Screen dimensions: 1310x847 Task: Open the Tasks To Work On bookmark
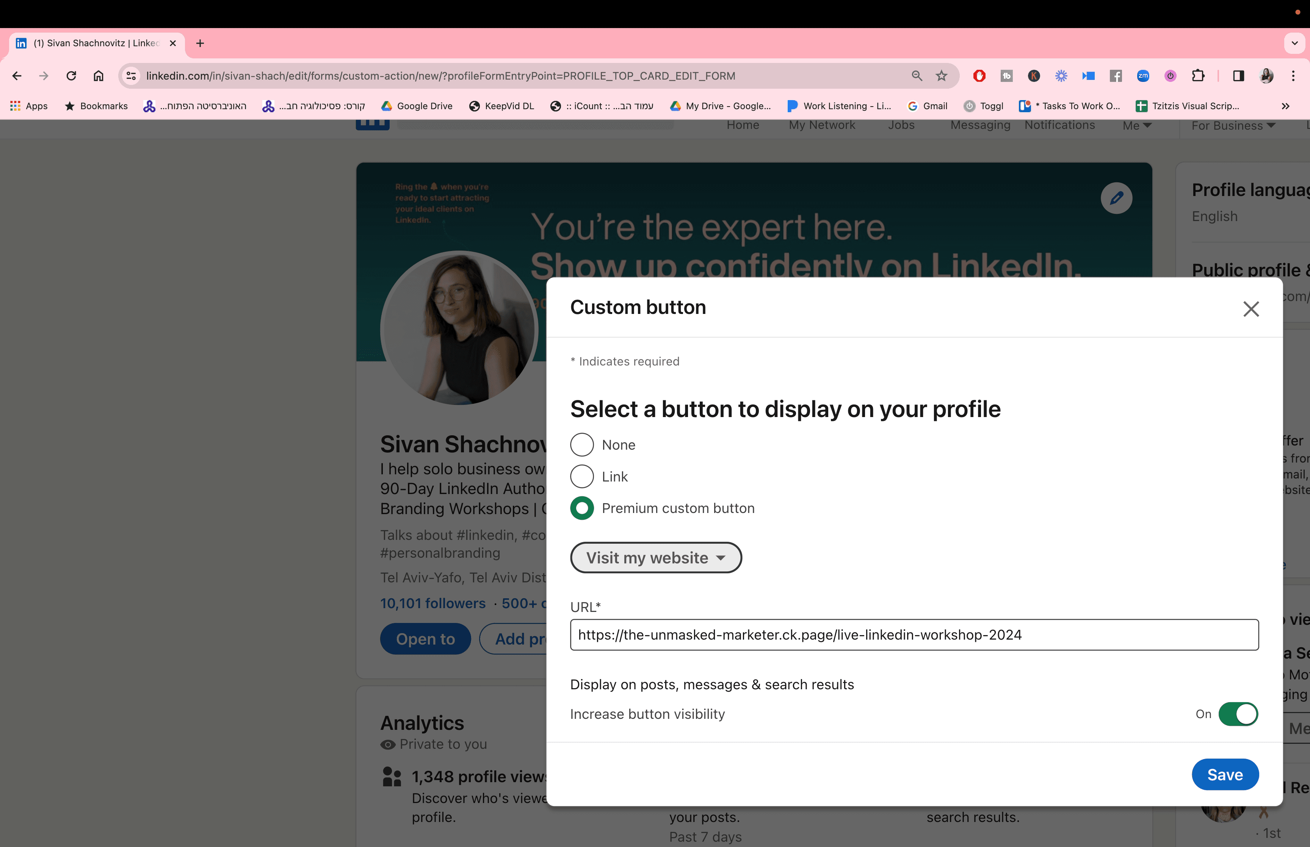coord(1069,106)
